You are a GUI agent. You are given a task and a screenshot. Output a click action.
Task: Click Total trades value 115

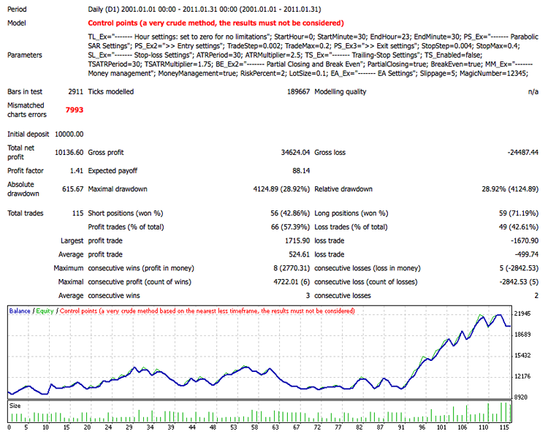point(77,213)
